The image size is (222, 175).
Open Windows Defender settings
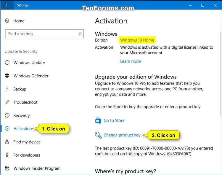click(31, 76)
